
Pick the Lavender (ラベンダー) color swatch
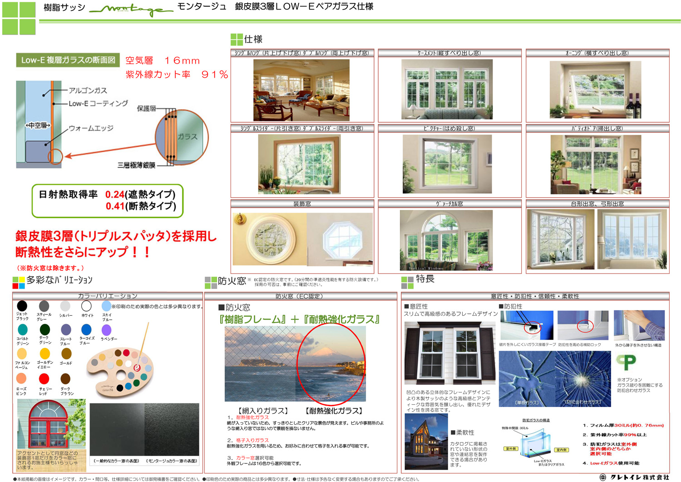tap(107, 330)
